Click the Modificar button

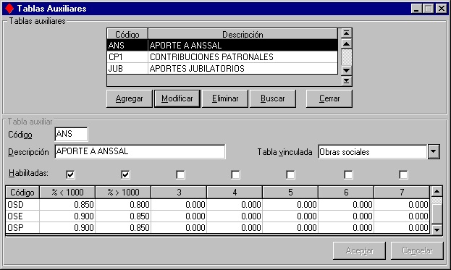tap(177, 98)
